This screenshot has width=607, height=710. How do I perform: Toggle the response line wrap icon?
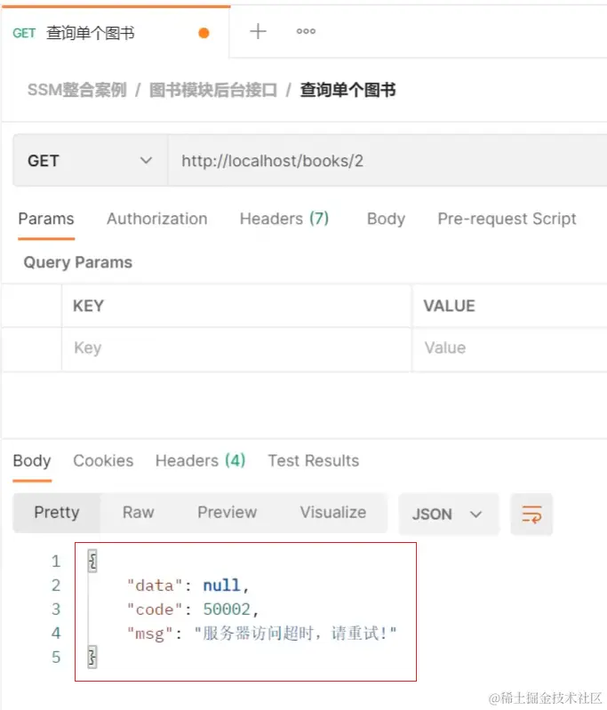[x=531, y=515]
